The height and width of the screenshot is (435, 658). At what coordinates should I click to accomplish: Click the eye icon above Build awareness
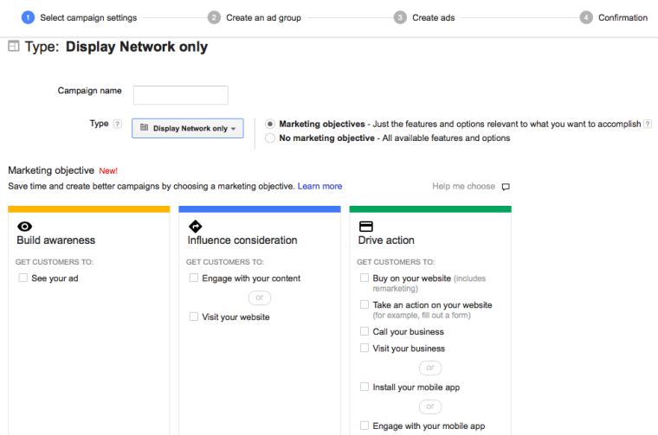point(24,226)
